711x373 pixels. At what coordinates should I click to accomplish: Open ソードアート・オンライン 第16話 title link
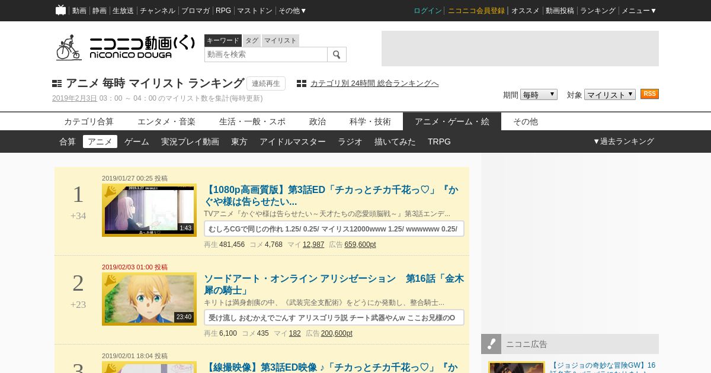click(334, 285)
